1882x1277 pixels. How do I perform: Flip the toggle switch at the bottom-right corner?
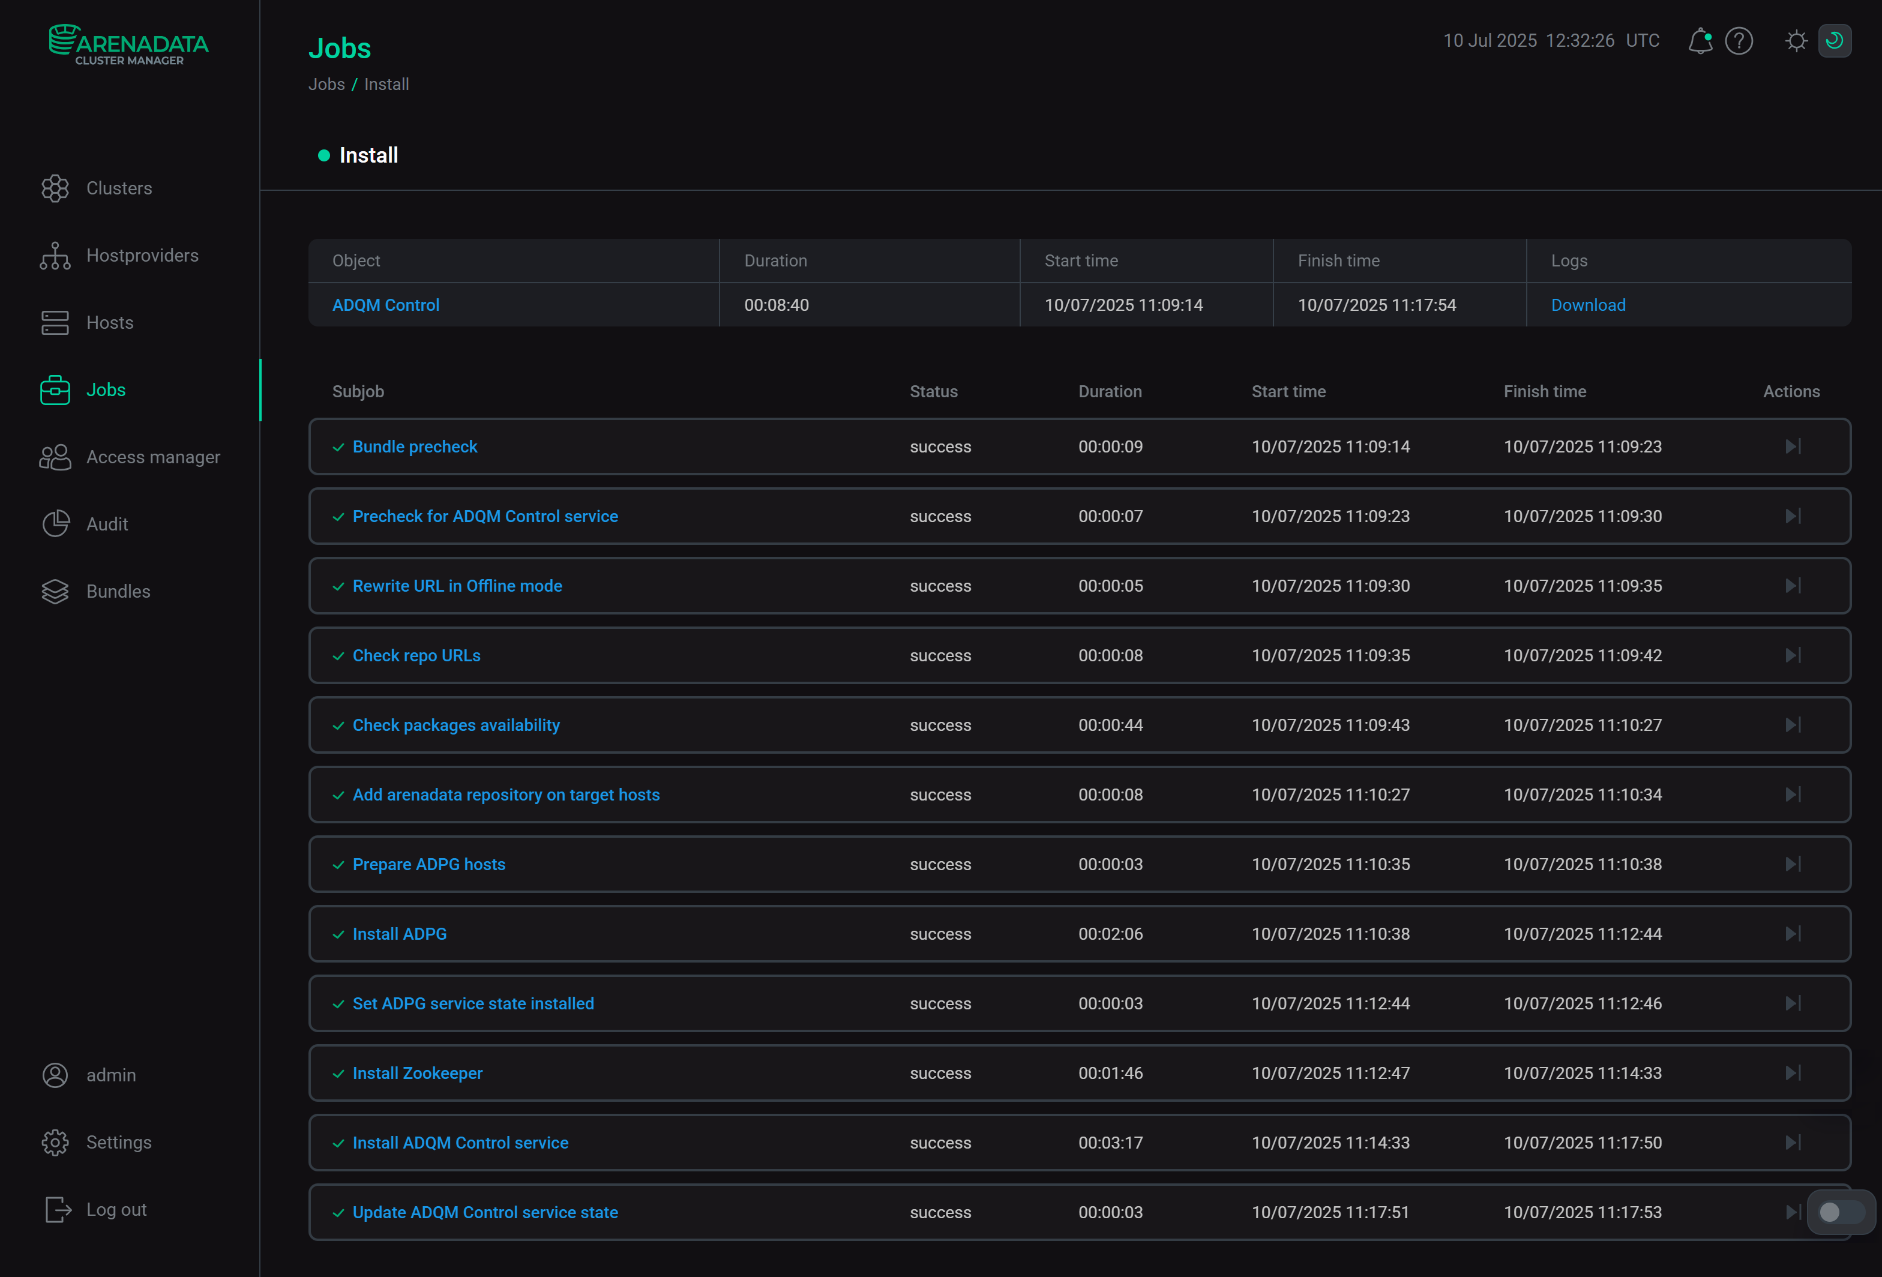click(x=1839, y=1212)
